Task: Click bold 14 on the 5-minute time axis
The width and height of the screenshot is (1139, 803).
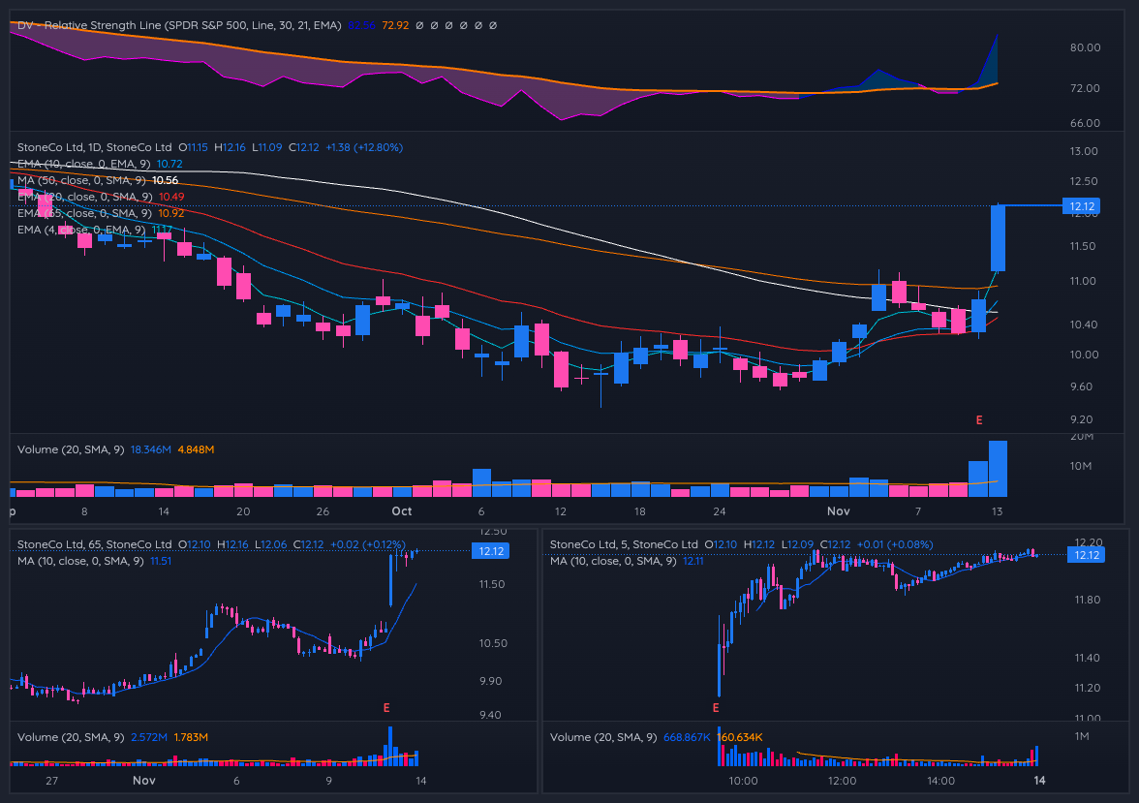Action: point(1039,781)
